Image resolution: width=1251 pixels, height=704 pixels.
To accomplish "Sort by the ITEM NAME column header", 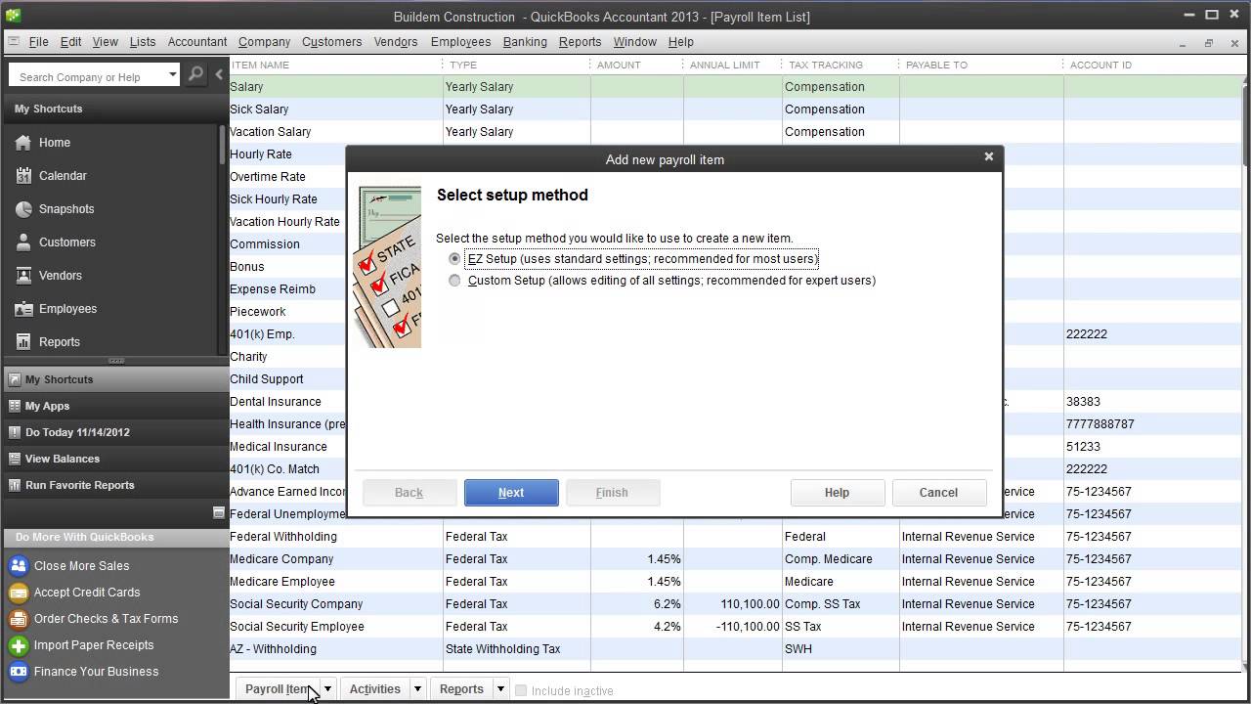I will pos(335,65).
